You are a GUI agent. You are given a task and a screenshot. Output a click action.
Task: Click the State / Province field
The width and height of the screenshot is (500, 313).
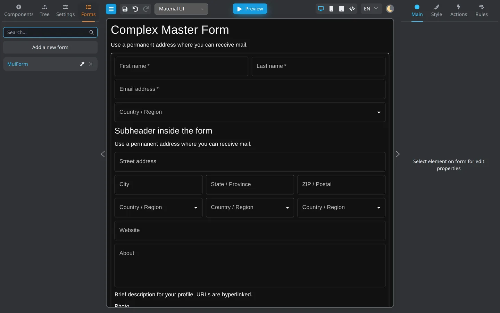click(250, 185)
